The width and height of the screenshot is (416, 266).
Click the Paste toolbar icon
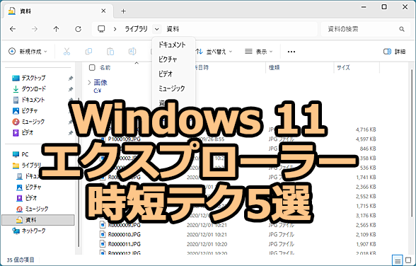pyautogui.click(x=110, y=52)
